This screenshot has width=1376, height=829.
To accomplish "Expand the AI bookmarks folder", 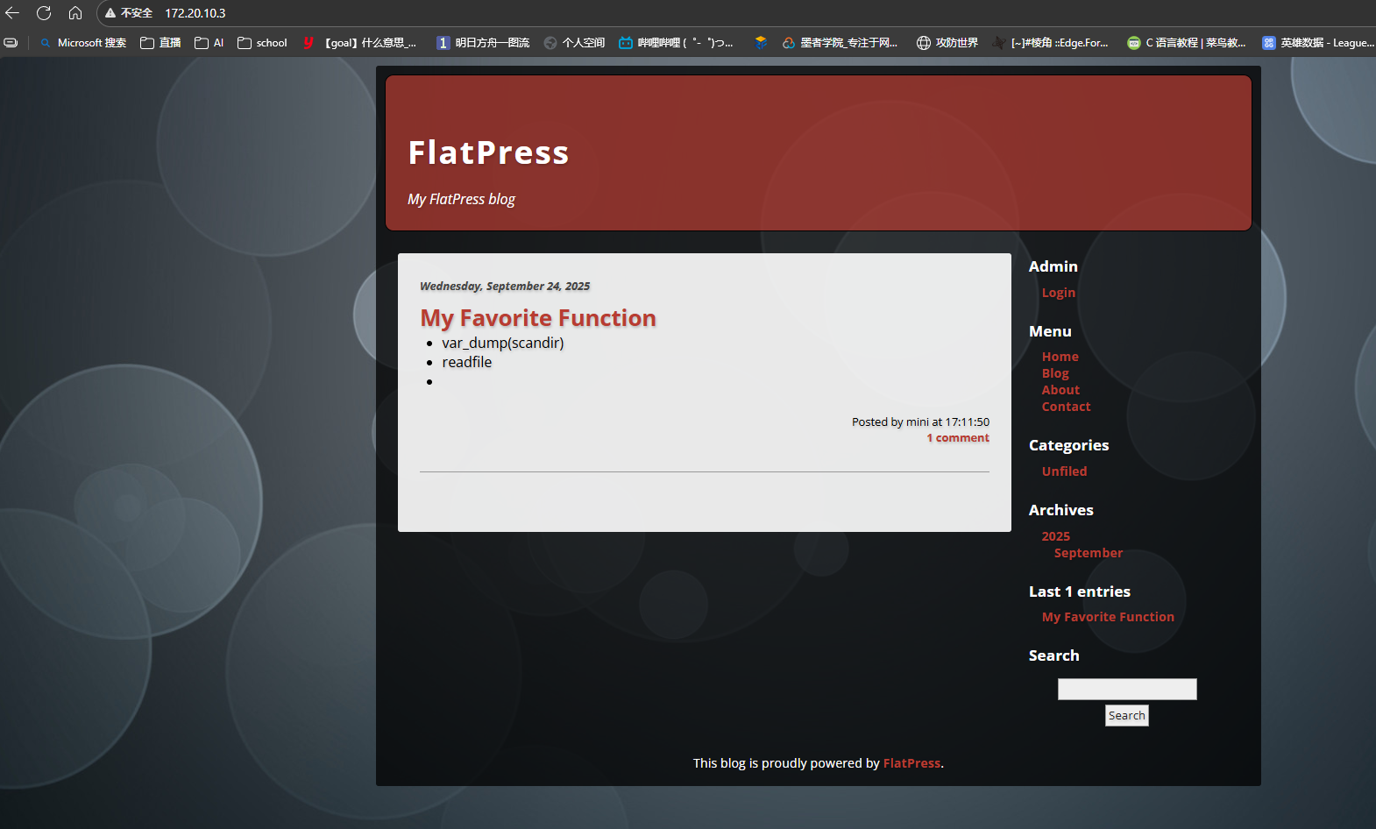I will point(209,42).
